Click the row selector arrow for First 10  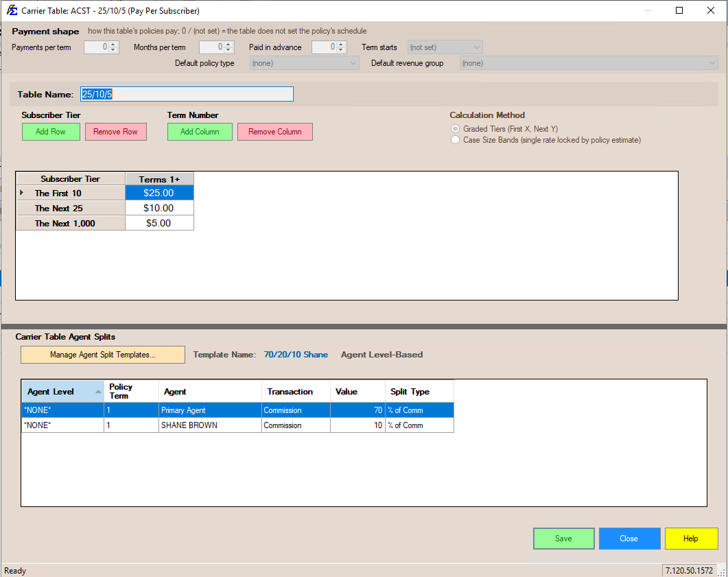click(21, 193)
